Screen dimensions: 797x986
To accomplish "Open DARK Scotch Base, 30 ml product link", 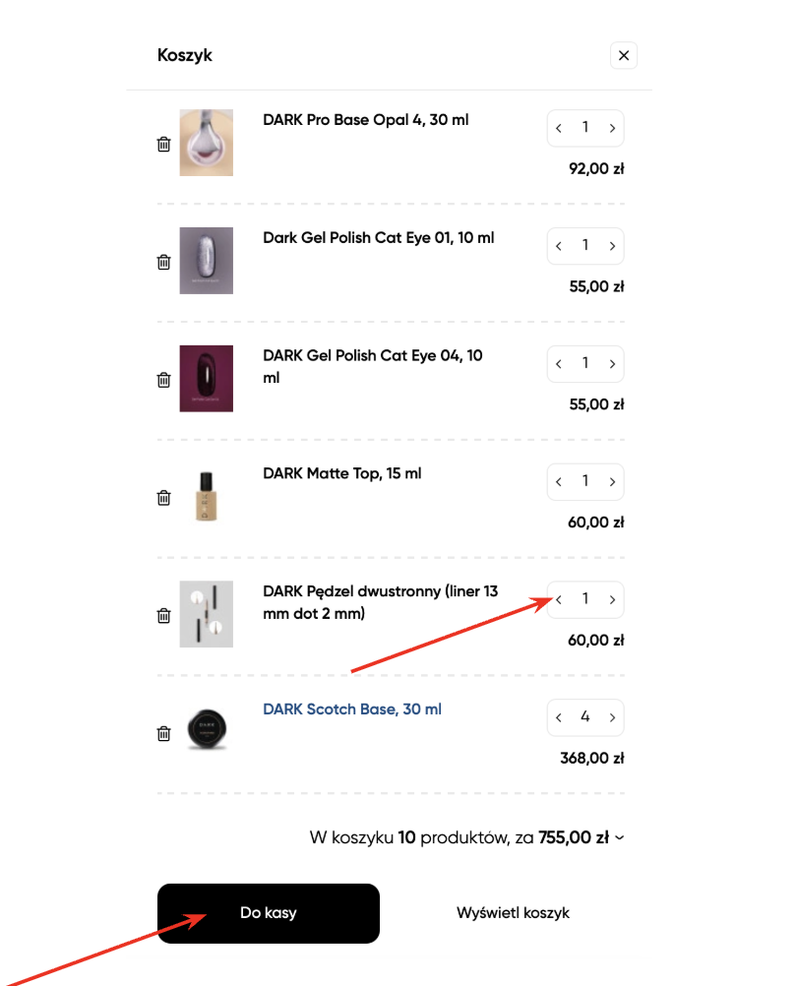I will pos(352,709).
